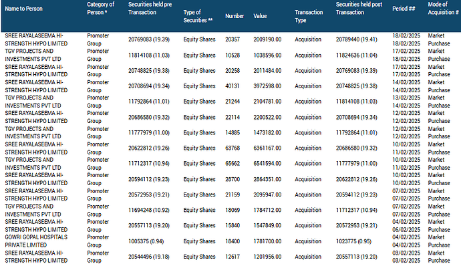Select post-transaction cell 20622812 (19.26)
The height and width of the screenshot is (264, 461).
(356, 179)
